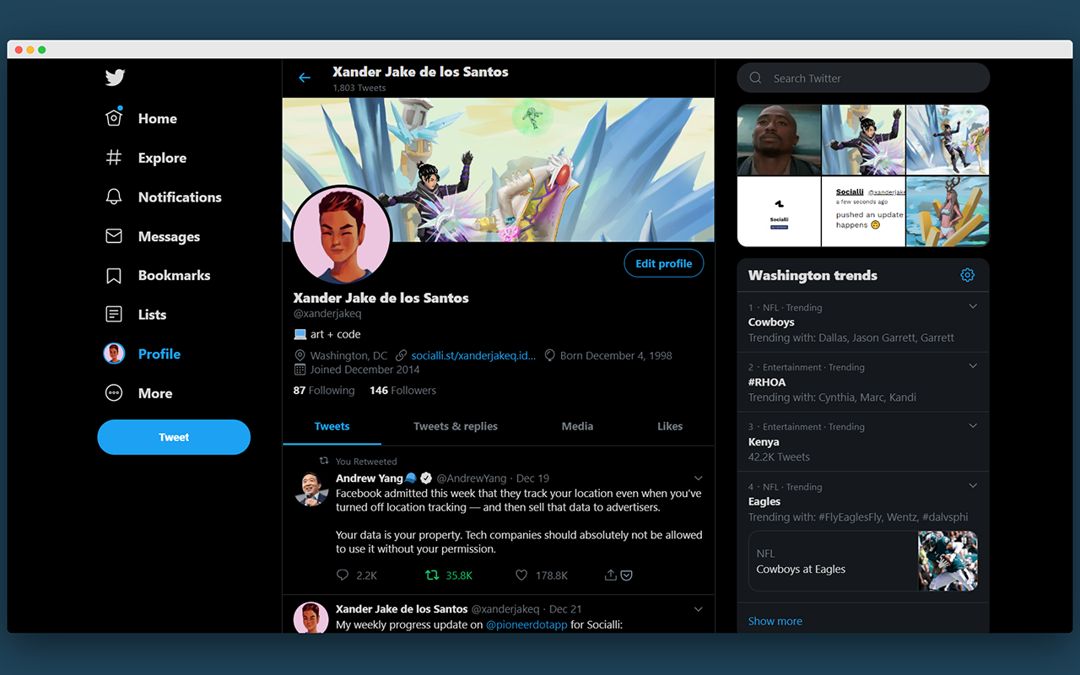
Task: View the 146 Followers list
Action: coord(402,391)
